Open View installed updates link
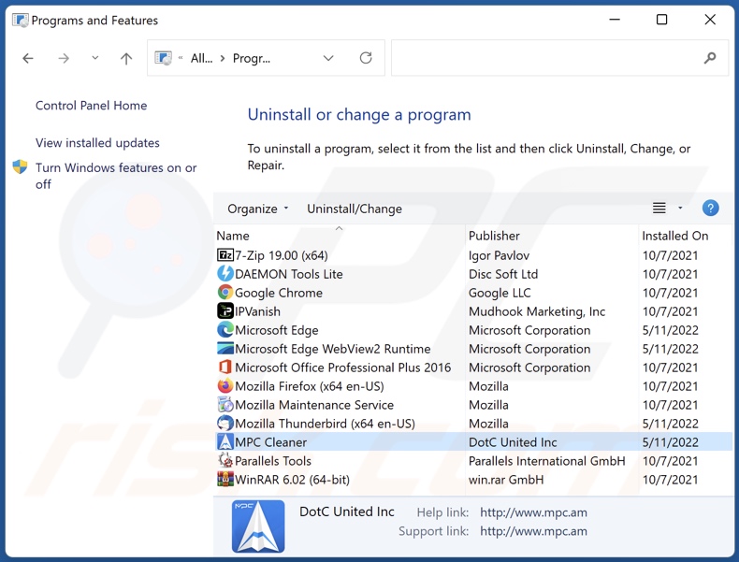 coord(97,143)
